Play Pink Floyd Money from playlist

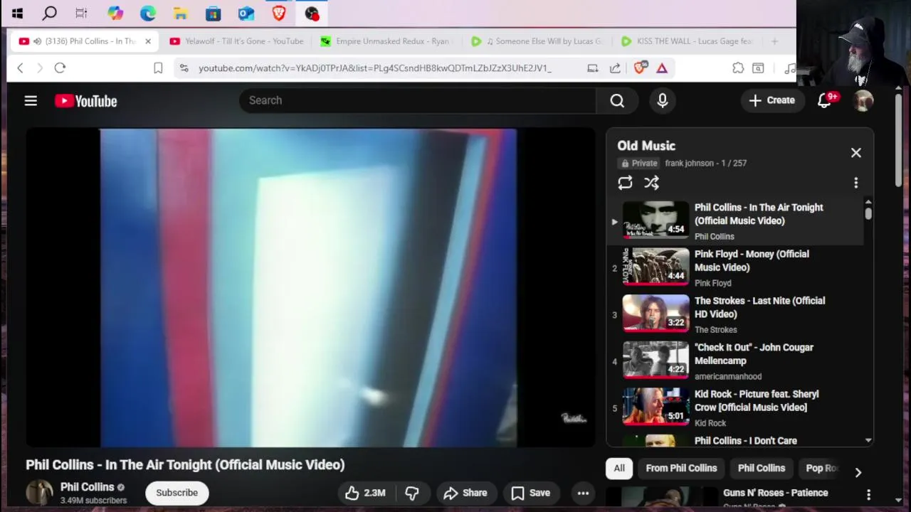[734, 267]
